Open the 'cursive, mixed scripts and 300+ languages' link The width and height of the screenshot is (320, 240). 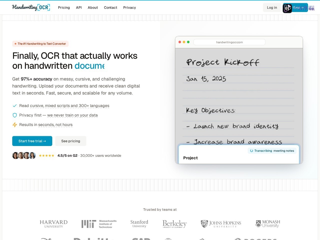click(x=69, y=106)
